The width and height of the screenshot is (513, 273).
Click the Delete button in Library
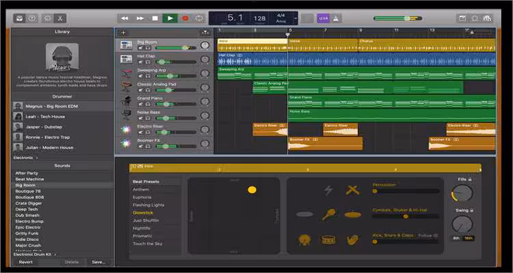pyautogui.click(x=72, y=262)
